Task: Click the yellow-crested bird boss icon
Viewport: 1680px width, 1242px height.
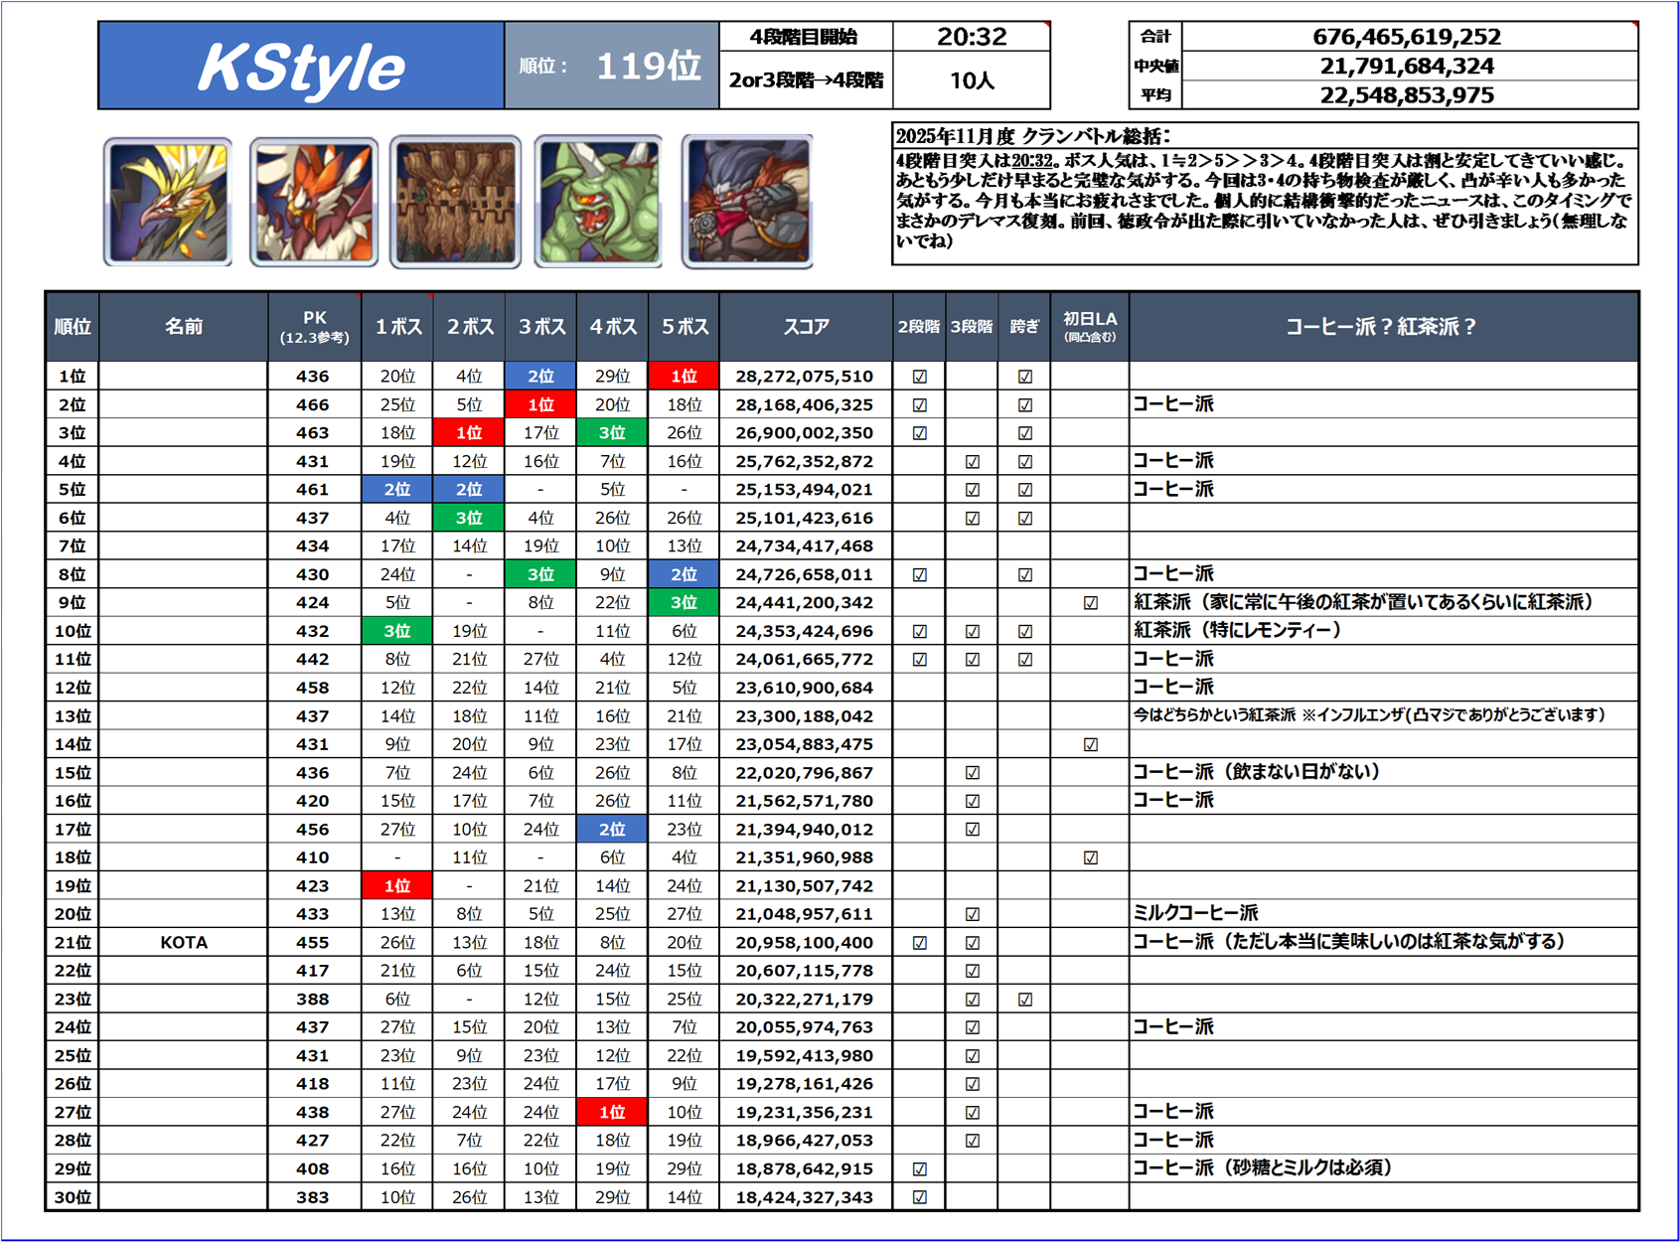Action: [168, 203]
